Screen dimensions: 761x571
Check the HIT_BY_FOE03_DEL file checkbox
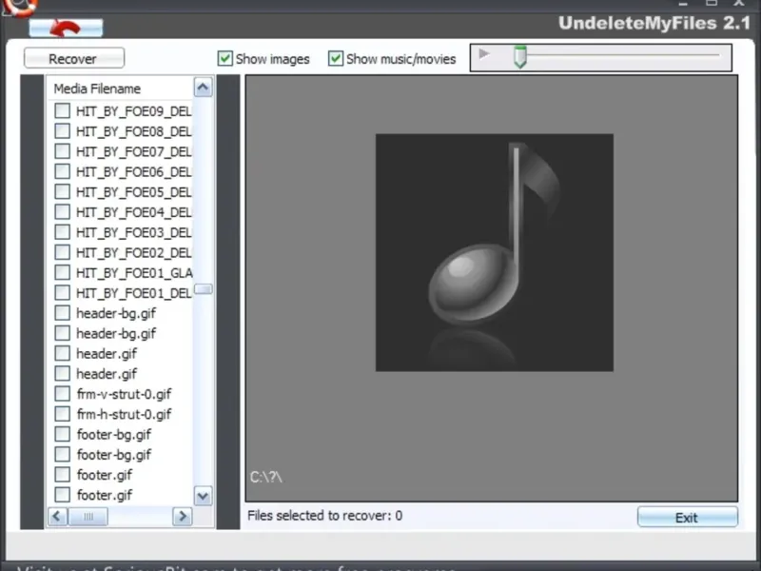[62, 232]
